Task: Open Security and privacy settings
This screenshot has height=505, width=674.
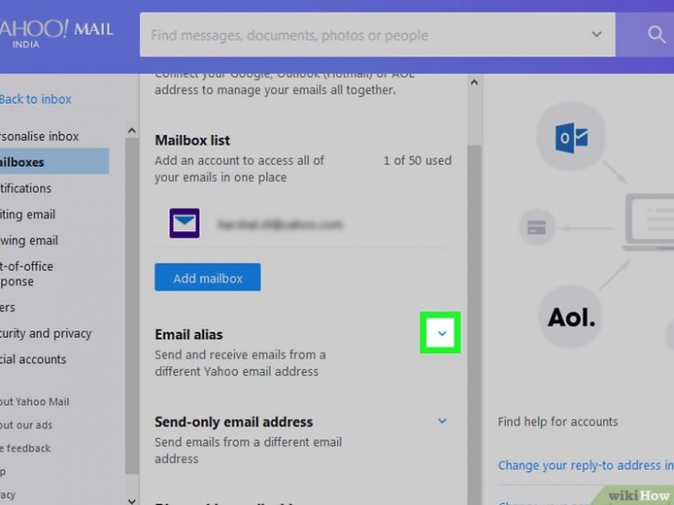Action: [46, 333]
